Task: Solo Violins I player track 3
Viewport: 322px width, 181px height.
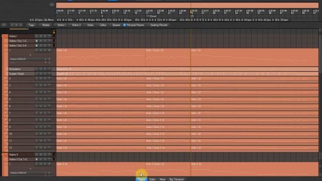Action: click(x=37, y=85)
